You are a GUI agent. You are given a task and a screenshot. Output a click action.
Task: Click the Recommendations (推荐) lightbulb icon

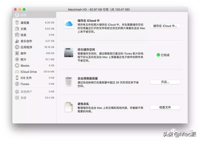point(17,15)
